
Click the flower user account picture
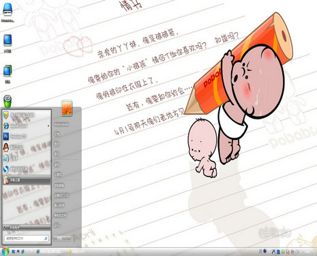click(x=67, y=108)
